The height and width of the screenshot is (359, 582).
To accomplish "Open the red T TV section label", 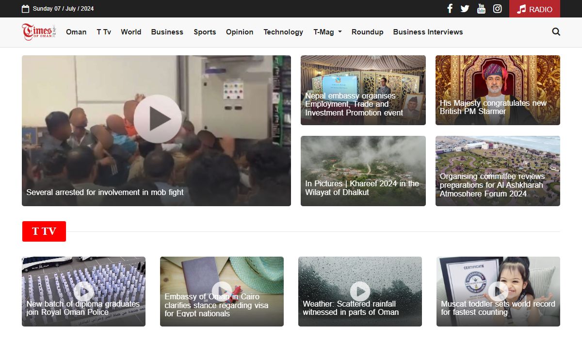I will [x=44, y=231].
